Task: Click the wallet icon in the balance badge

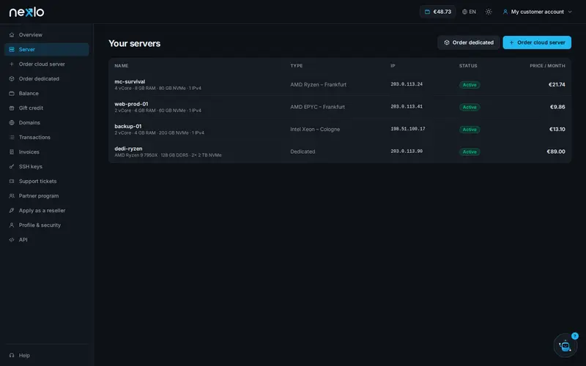Action: pyautogui.click(x=427, y=12)
